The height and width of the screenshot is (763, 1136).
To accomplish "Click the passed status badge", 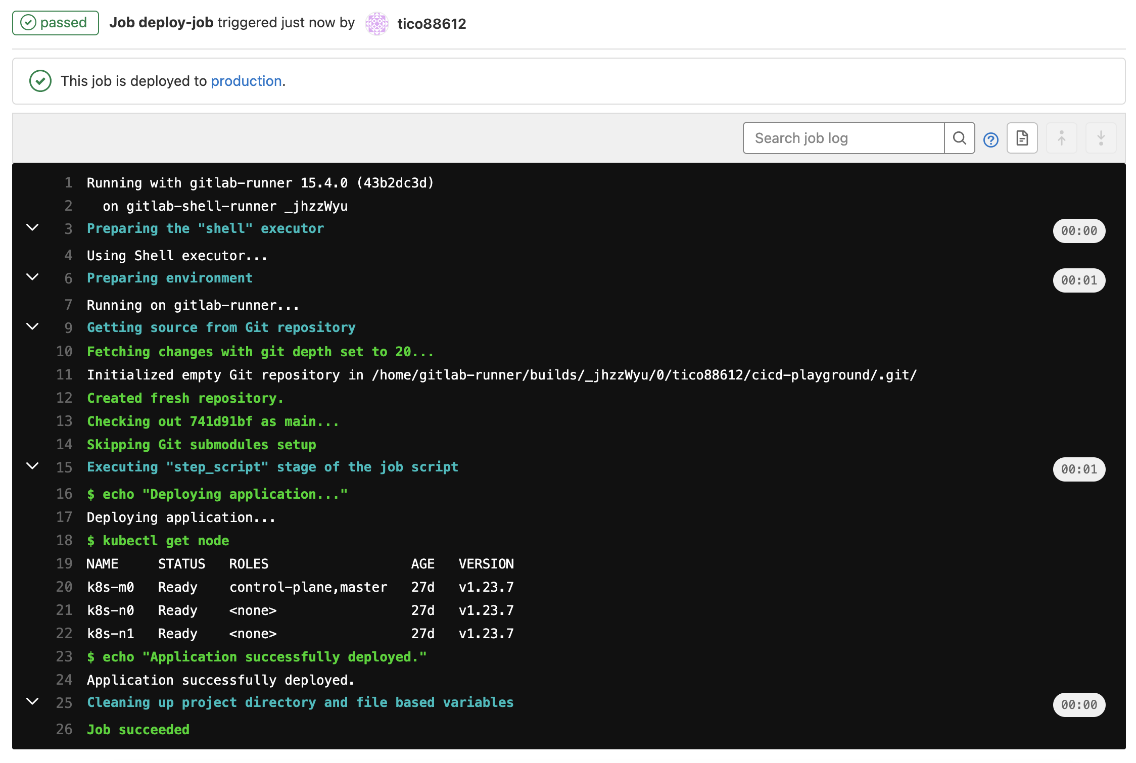I will click(56, 23).
